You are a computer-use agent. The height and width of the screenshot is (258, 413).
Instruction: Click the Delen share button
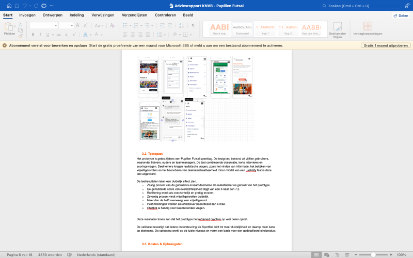(x=400, y=15)
